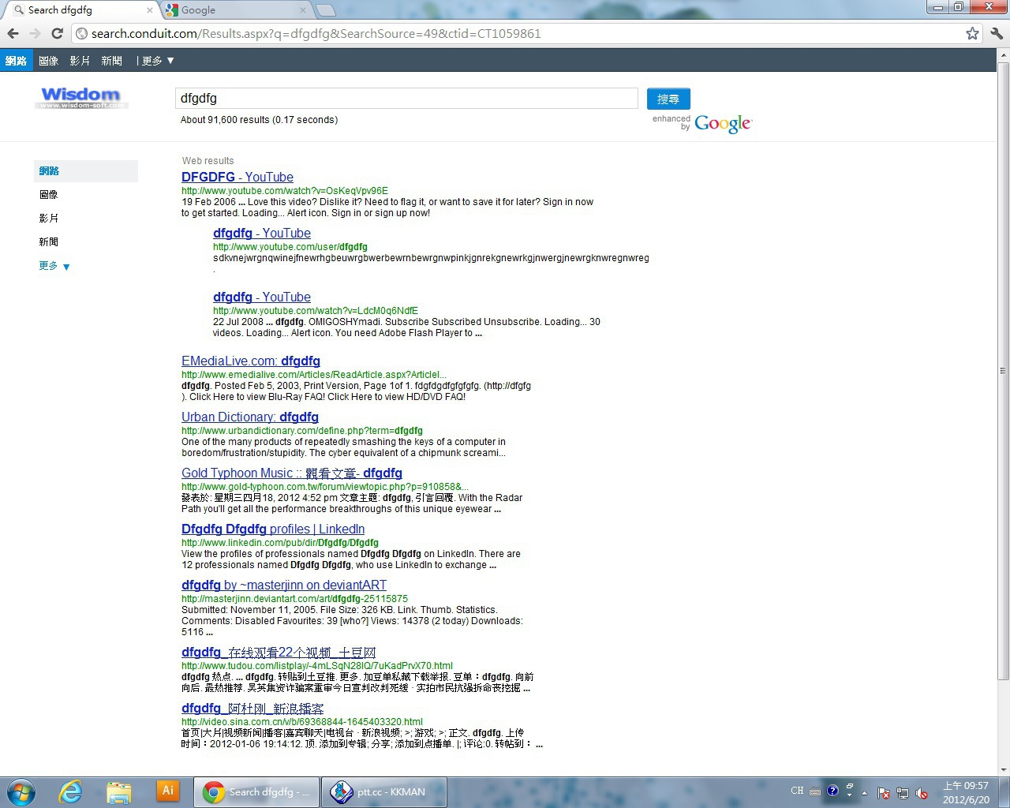The image size is (1010, 808).
Task: Click the network icon in the tray
Action: click(x=903, y=793)
